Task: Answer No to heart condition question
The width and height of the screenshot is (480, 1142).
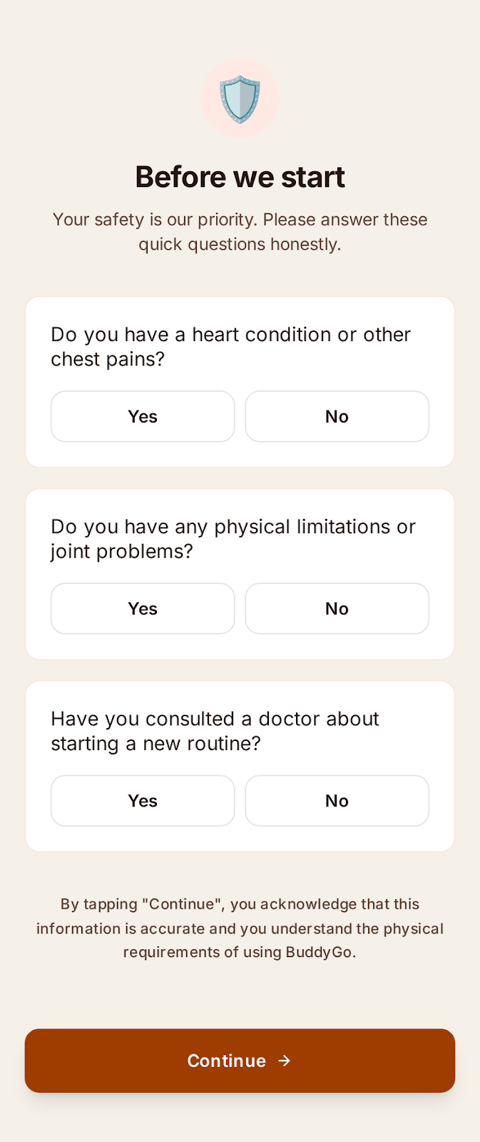Action: 337,416
